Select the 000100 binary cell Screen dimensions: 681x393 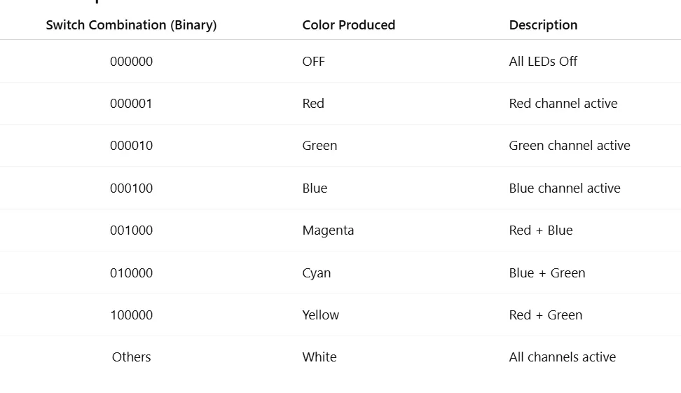coord(131,188)
